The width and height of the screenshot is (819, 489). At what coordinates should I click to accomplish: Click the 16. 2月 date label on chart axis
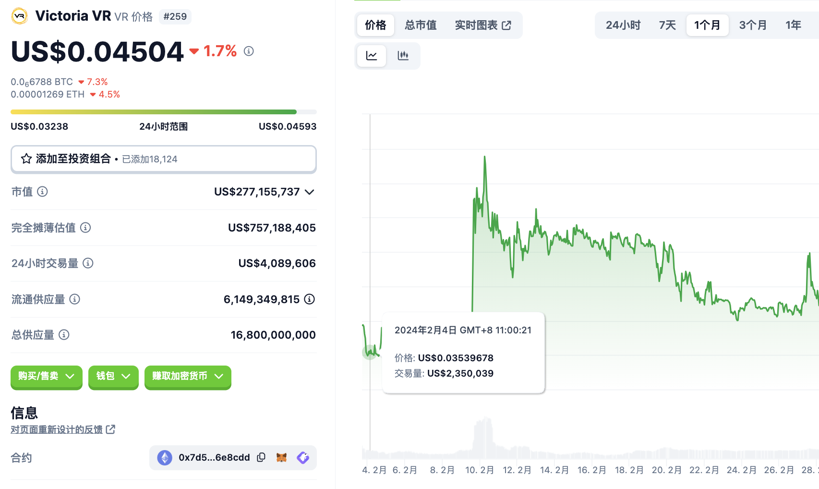[591, 470]
